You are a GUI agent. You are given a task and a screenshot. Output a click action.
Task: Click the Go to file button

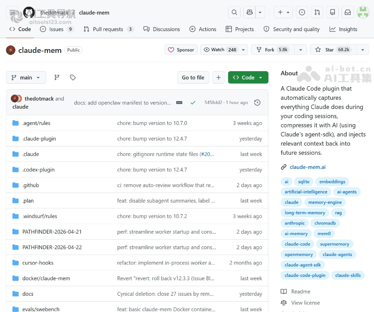point(193,77)
